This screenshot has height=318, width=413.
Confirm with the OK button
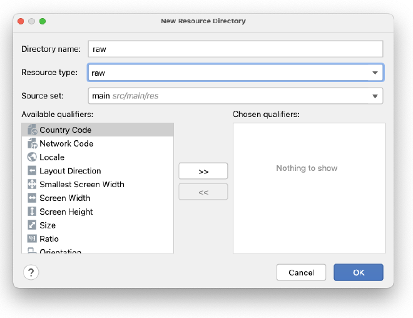click(x=358, y=272)
